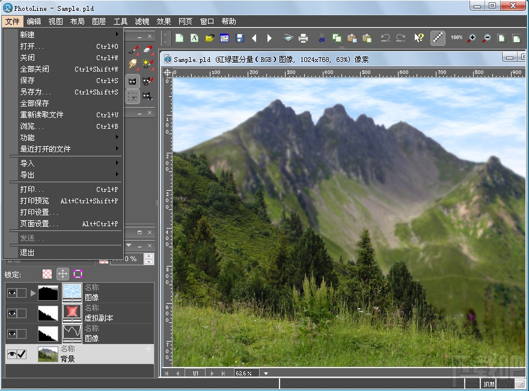Click the scissors cut icon
Screen dimensions: 529x391
click(x=322, y=38)
